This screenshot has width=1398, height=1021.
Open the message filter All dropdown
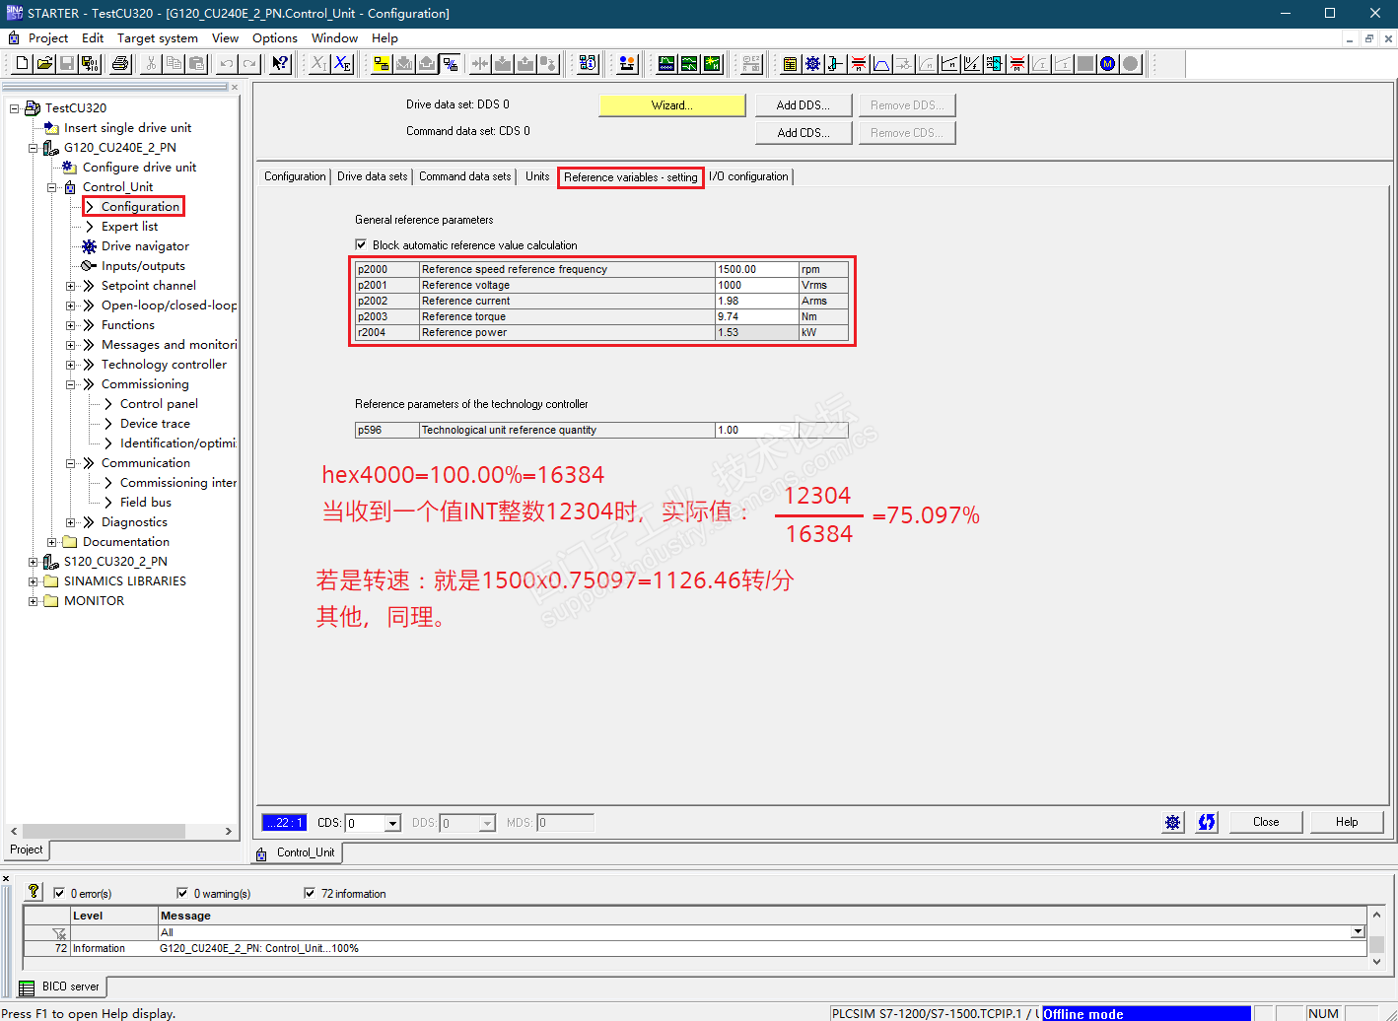point(1358,932)
